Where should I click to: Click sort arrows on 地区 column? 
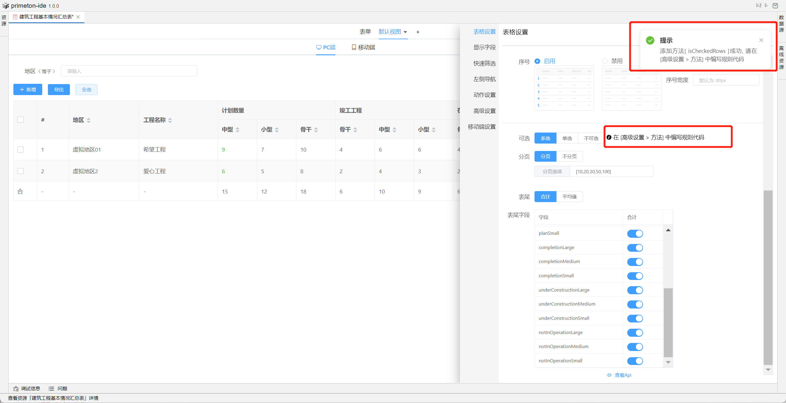point(89,120)
